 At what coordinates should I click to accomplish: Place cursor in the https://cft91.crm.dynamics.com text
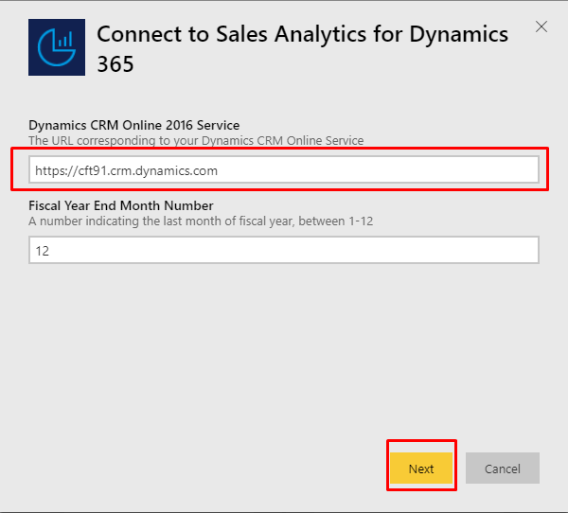coord(127,170)
